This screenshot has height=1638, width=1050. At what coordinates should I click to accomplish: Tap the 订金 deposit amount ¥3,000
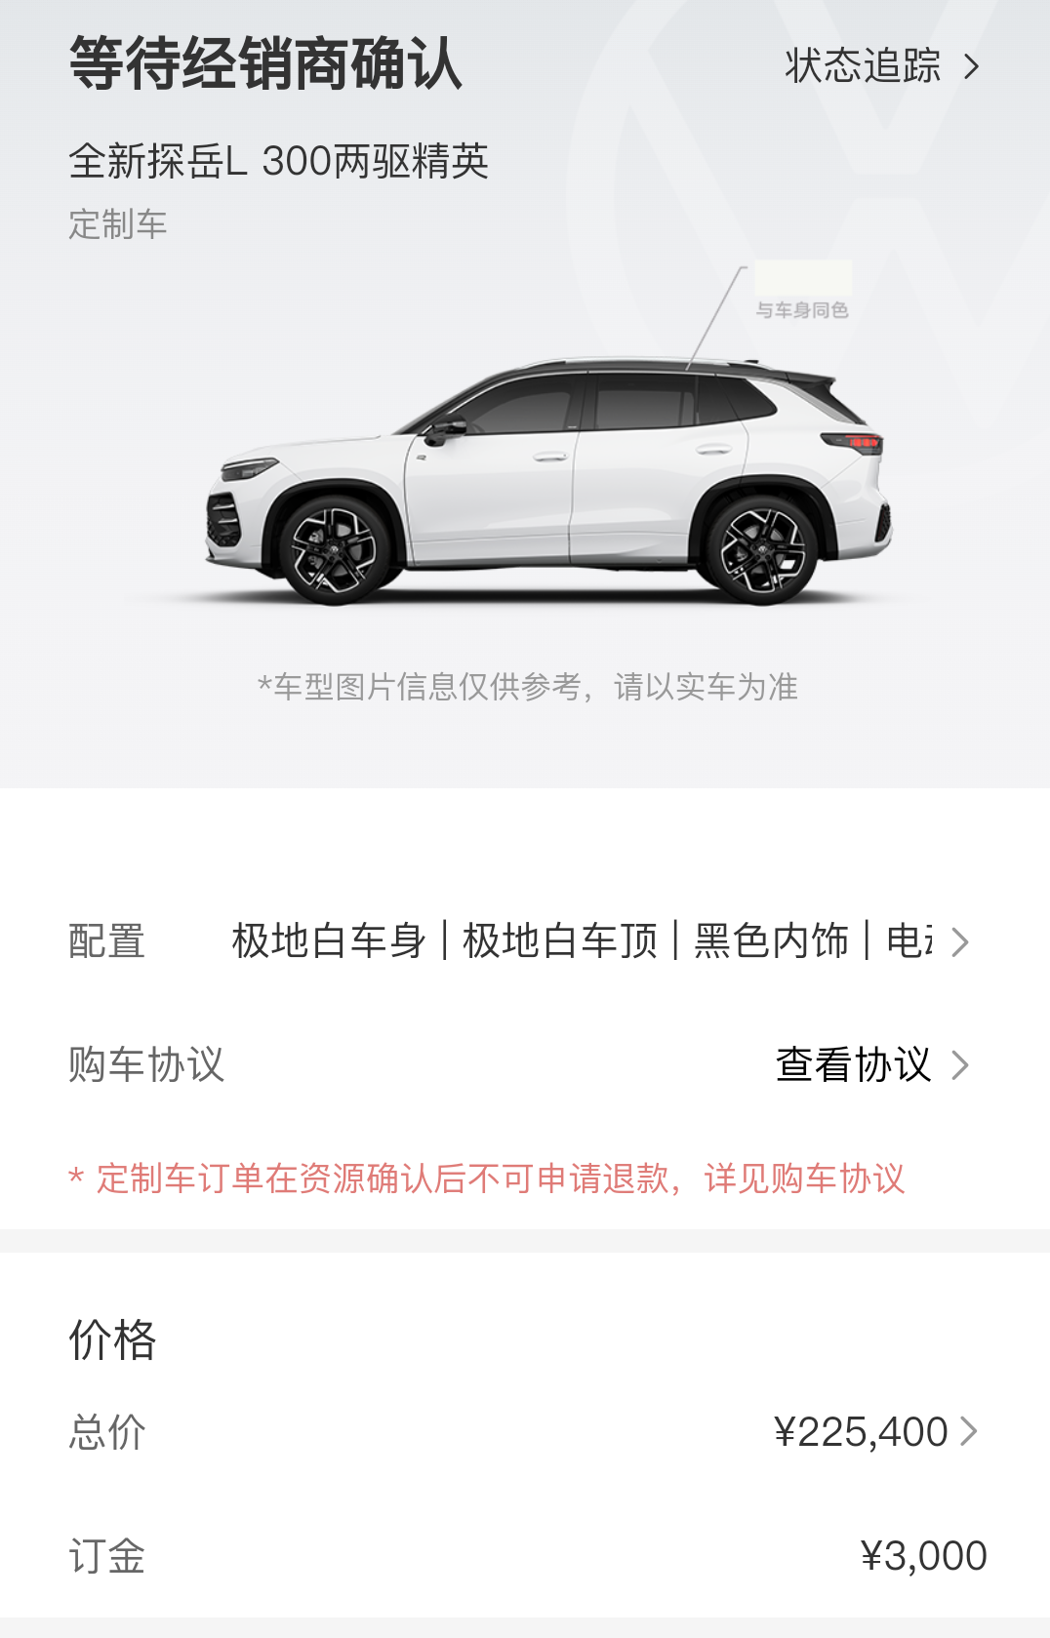[923, 1556]
